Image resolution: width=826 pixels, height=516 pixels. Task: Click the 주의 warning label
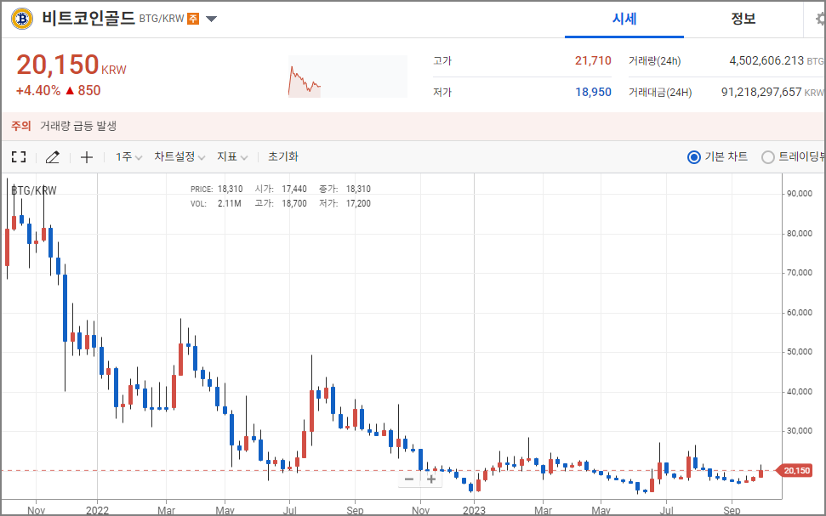click(x=21, y=126)
